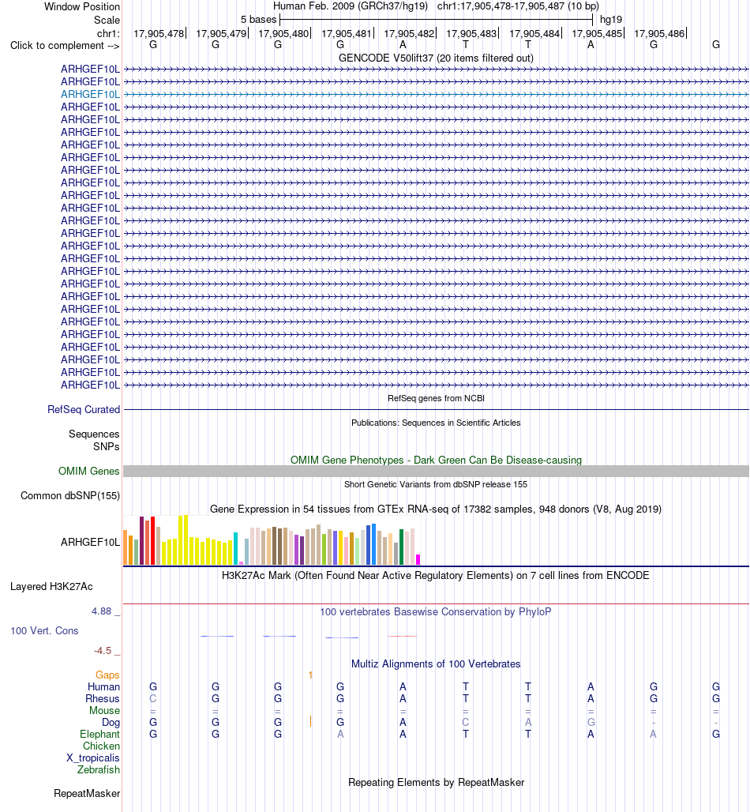750x812 pixels.
Task: Click the "Mouse" alignment row label
Action: [104, 711]
